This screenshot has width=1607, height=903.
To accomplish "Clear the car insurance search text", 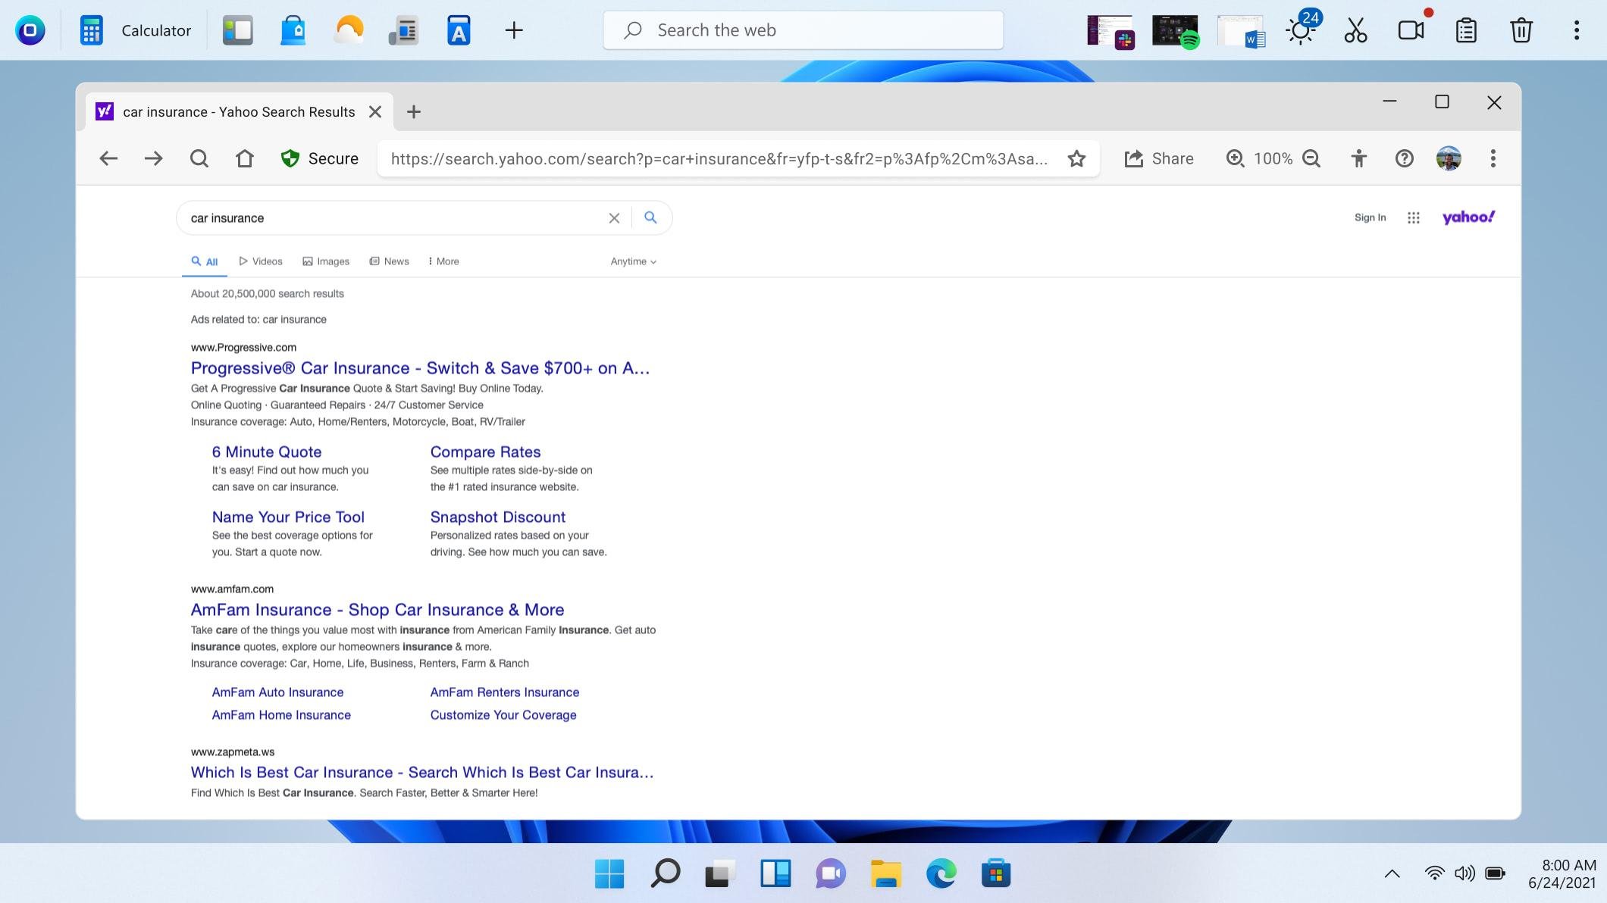I will click(x=614, y=218).
